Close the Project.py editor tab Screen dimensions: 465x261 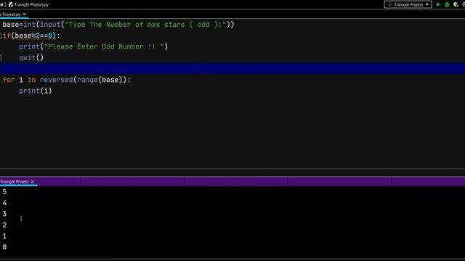(x=24, y=14)
